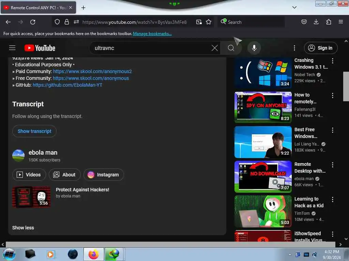Click the Sign in button
This screenshot has width=349, height=261.
point(321,48)
